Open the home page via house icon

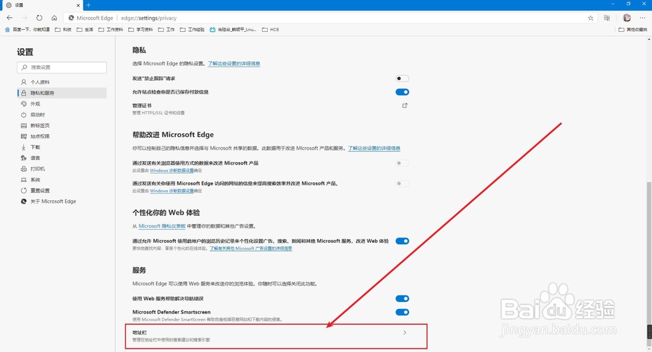54,18
